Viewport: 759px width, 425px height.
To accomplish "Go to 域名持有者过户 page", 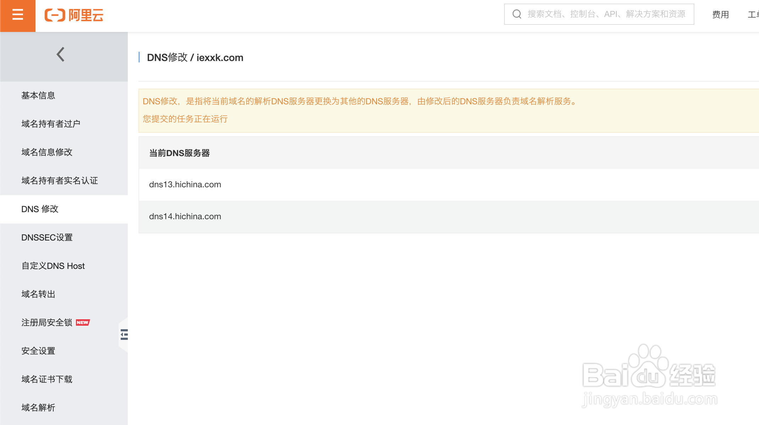I will pyautogui.click(x=51, y=124).
